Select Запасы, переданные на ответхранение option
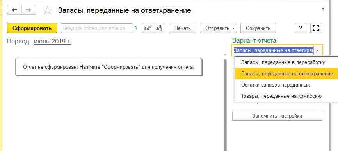338x151 pixels. click(x=286, y=74)
